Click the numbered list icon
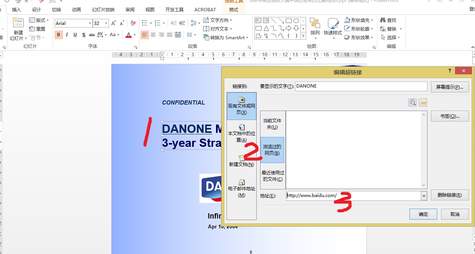 158,23
